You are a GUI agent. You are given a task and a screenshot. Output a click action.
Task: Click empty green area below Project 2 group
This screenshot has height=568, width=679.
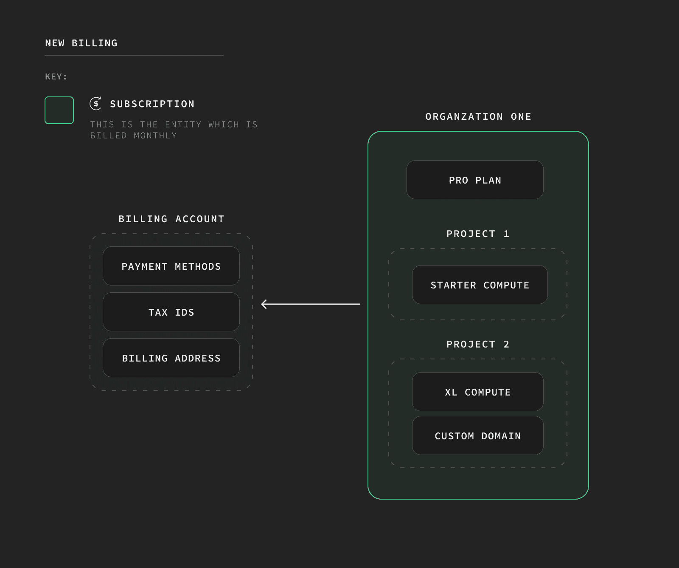(478, 483)
